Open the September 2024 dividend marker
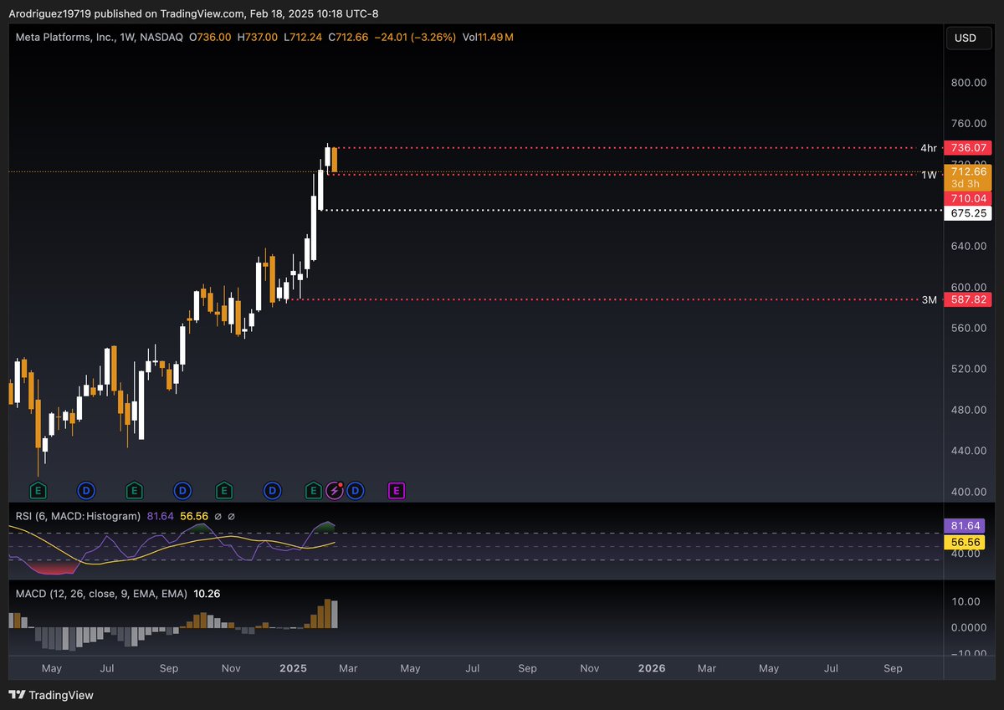 182,490
